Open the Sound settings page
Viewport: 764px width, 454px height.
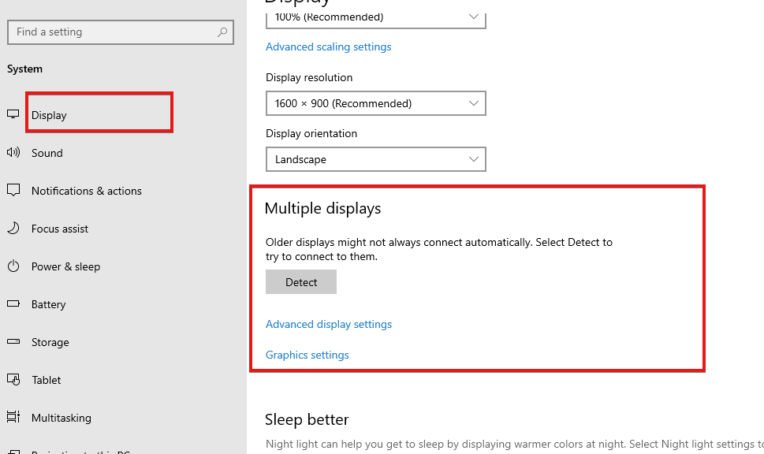(47, 153)
